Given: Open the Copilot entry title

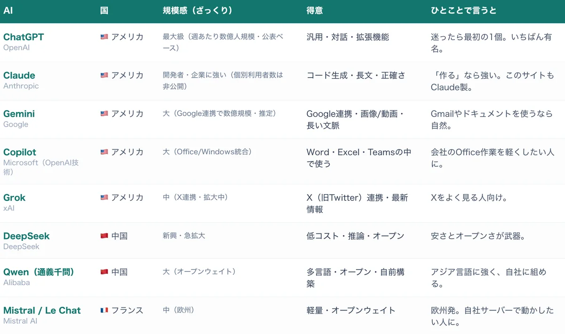Looking at the screenshot, I should point(20,152).
